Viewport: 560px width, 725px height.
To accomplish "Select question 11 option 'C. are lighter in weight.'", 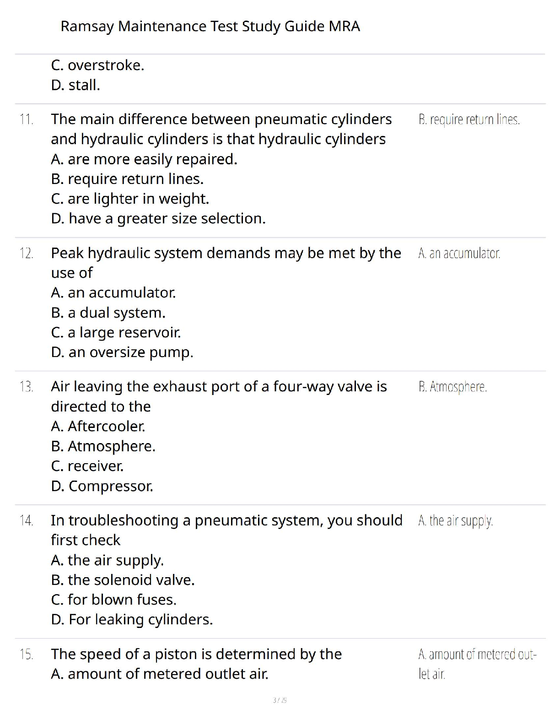I will tap(130, 199).
